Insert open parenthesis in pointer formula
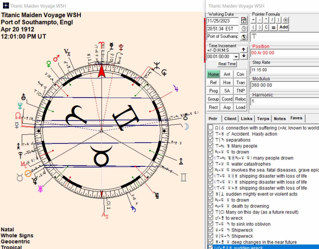Screen dimensions: 319x249 click(x=253, y=27)
